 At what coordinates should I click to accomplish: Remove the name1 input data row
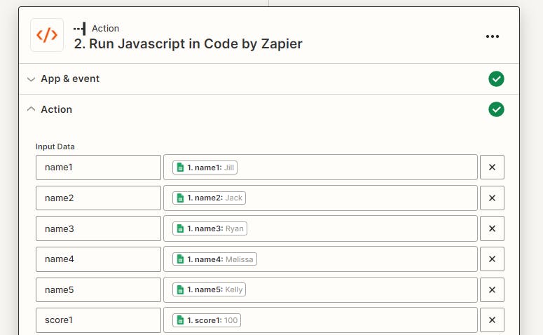click(x=492, y=167)
